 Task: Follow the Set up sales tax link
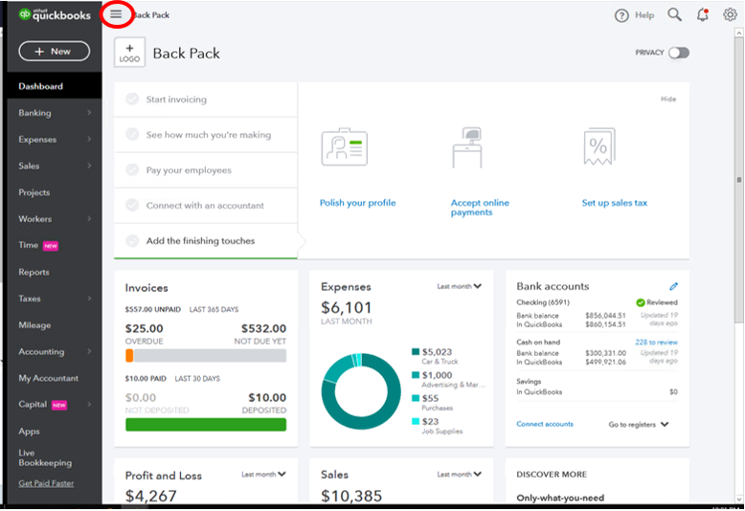(x=615, y=203)
